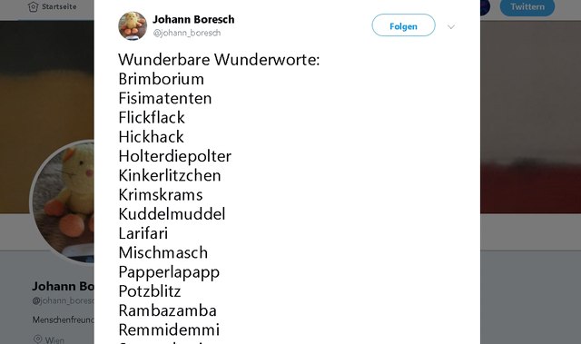
Task: Click the Wien location text
Action: tap(54, 339)
